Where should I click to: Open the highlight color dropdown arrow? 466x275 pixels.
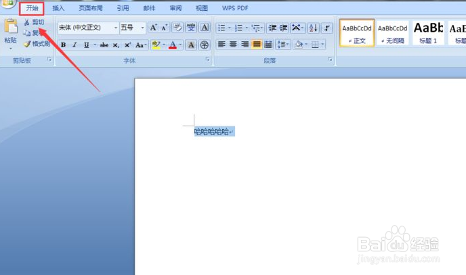[x=164, y=45]
